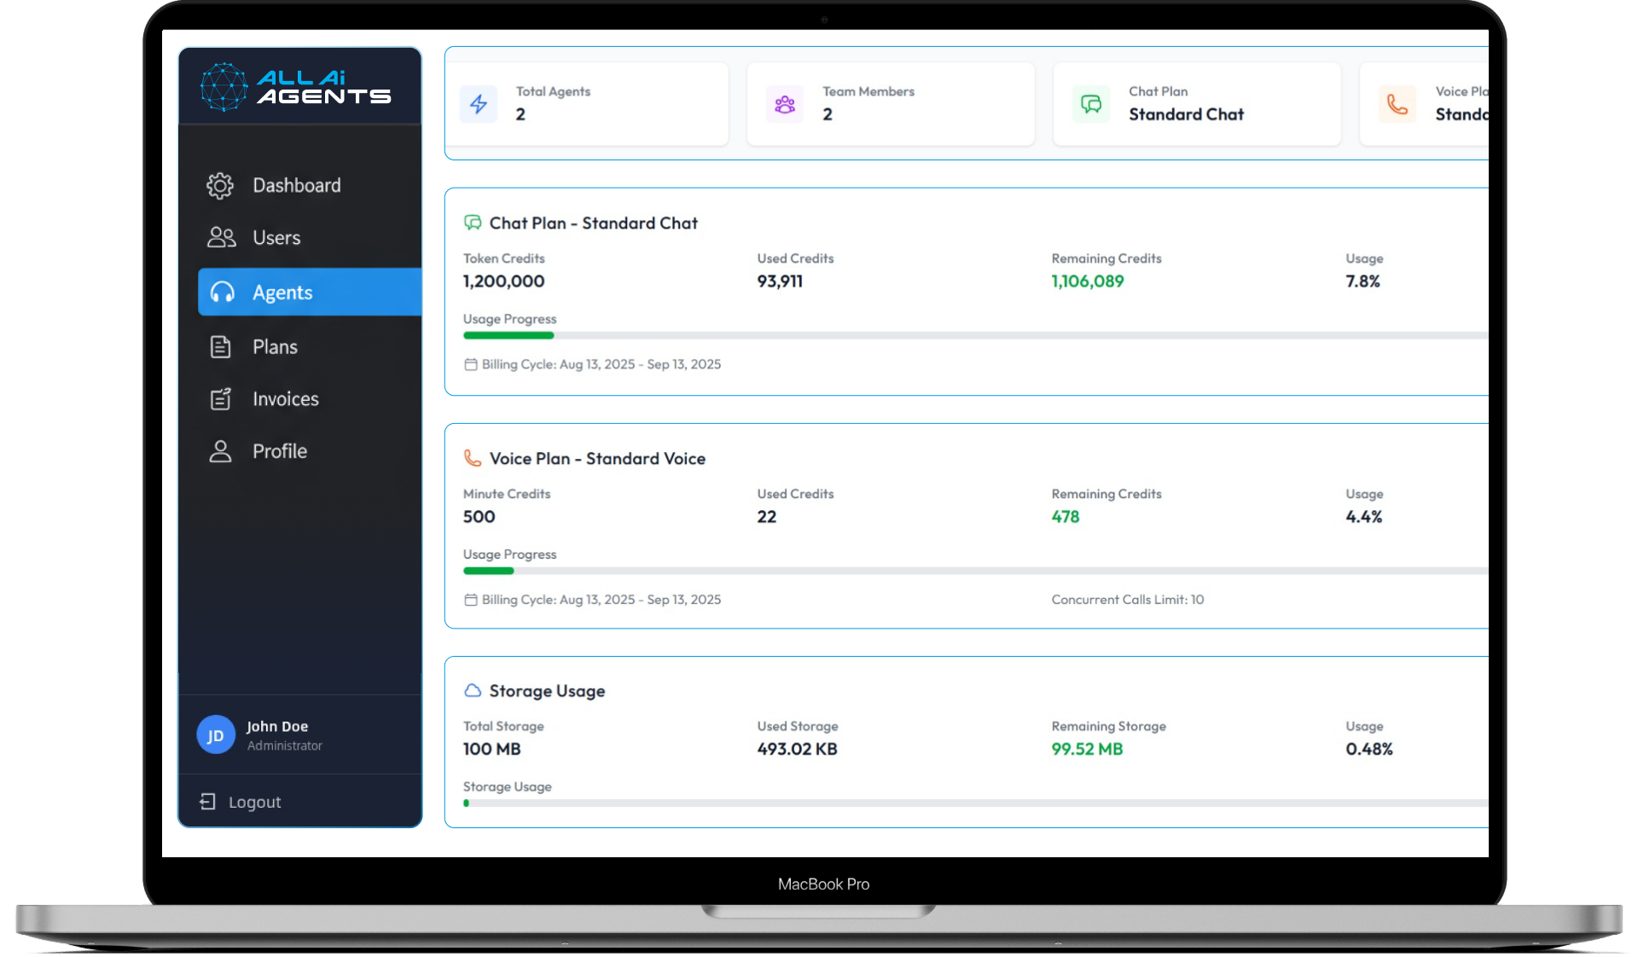Click the Chat Plan usage progress bar
1638x957 pixels.
973,336
